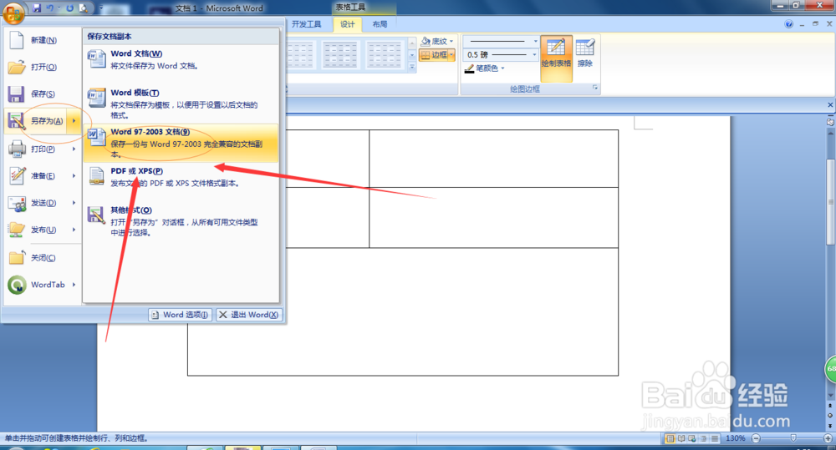
Task: Open the Customize Quick Access Toolbar arrow
Action: [x=101, y=8]
